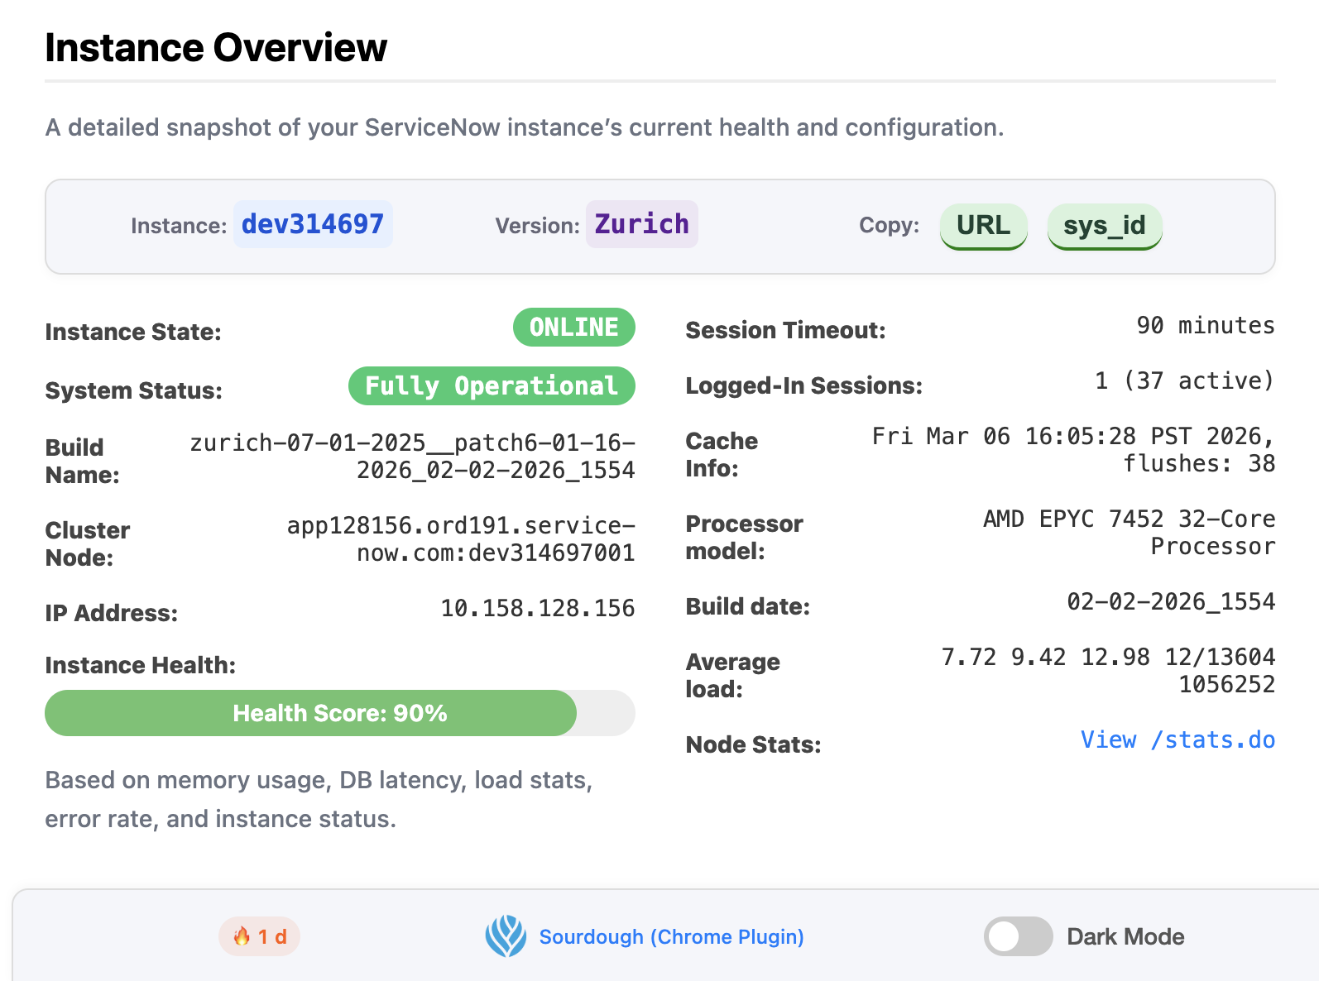Open the View /stats.do link
Viewport: 1319px width, 981px height.
1178,739
